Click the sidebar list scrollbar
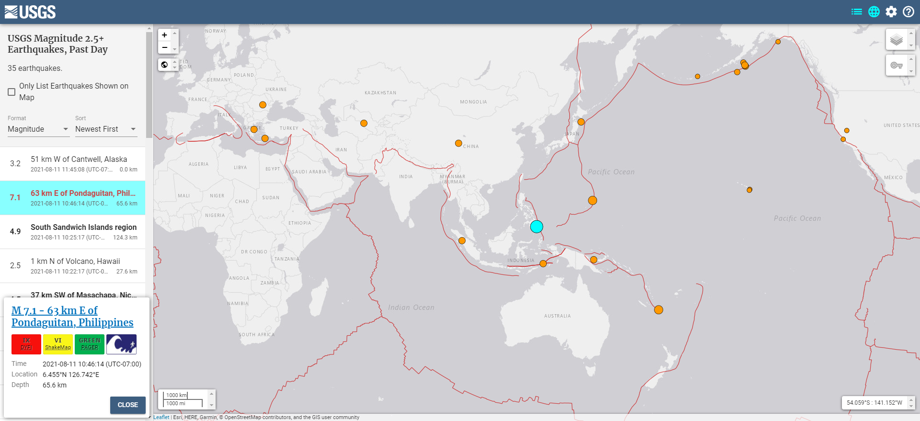This screenshot has height=421, width=920. point(149,85)
